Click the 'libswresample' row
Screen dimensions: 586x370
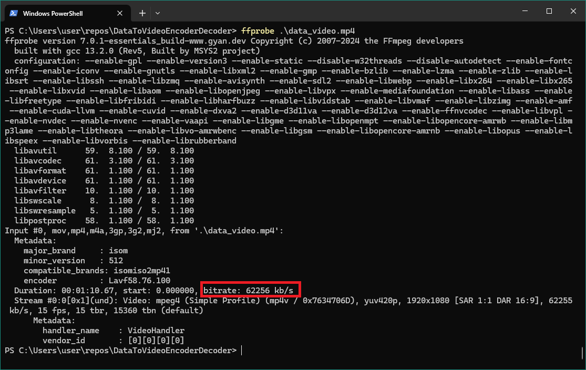coord(104,211)
